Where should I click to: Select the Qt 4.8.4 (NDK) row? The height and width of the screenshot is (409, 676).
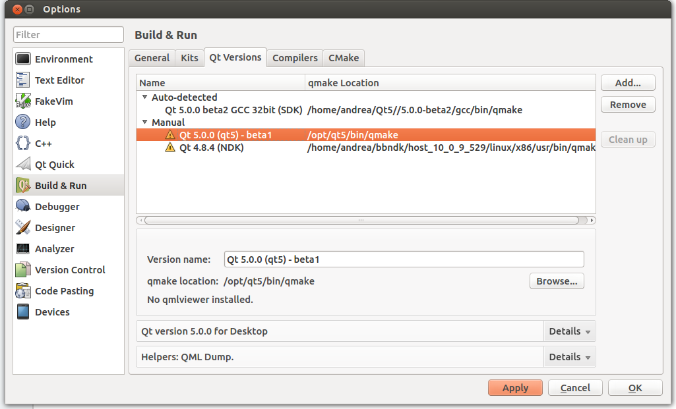366,148
